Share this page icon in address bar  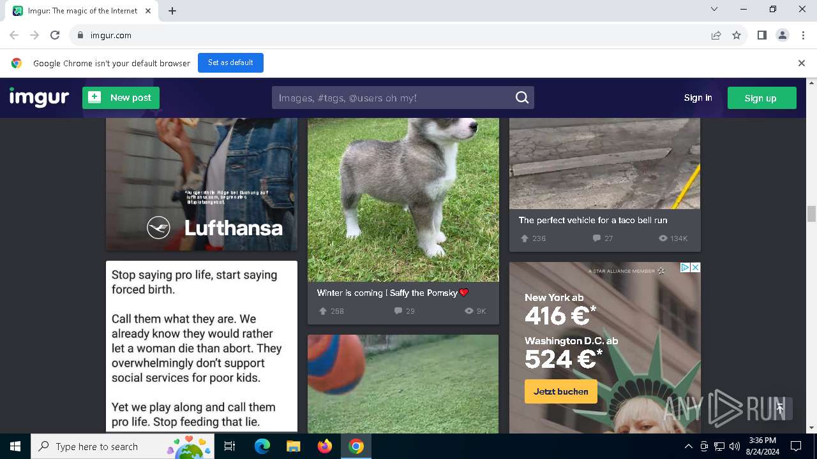click(x=716, y=35)
